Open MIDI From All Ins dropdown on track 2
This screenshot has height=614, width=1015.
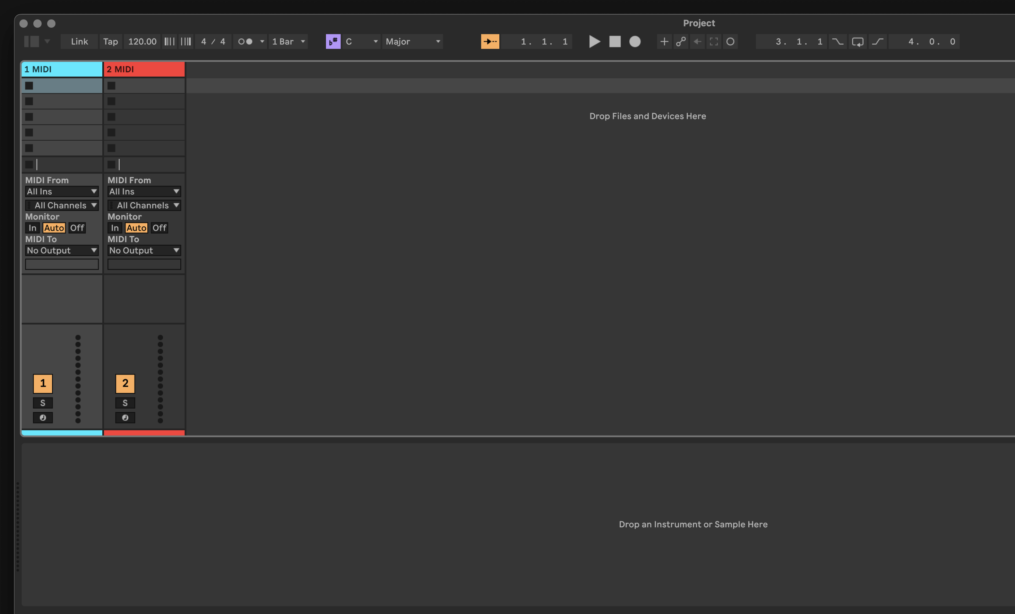coord(144,191)
